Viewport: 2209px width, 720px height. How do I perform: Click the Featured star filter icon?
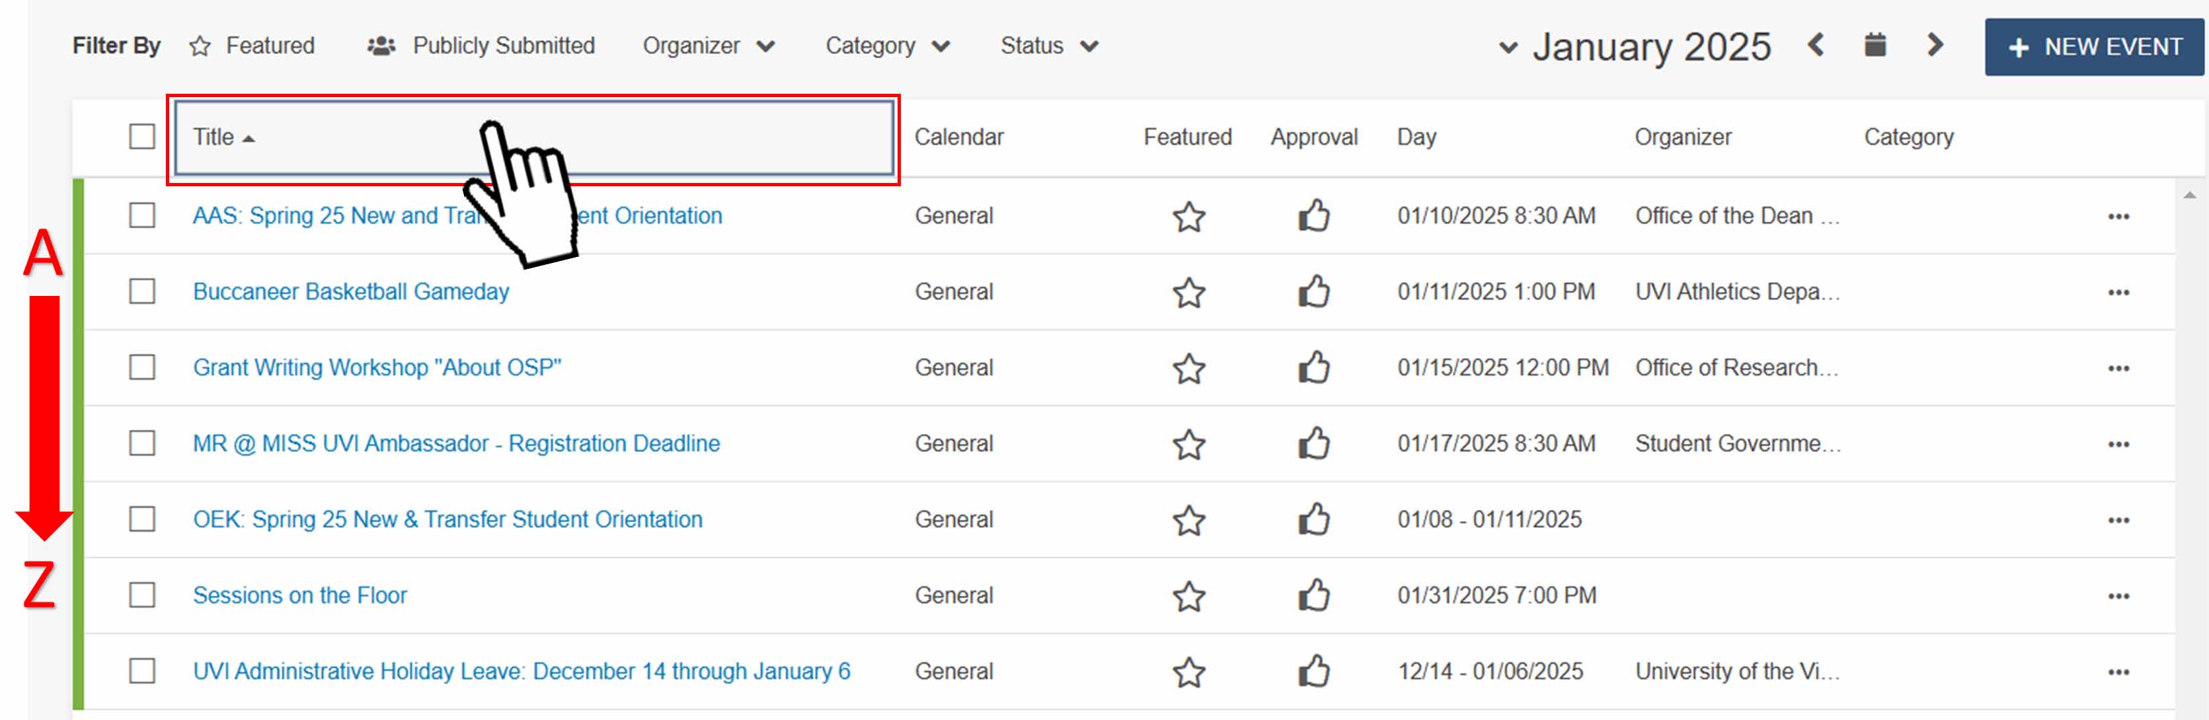tap(201, 46)
